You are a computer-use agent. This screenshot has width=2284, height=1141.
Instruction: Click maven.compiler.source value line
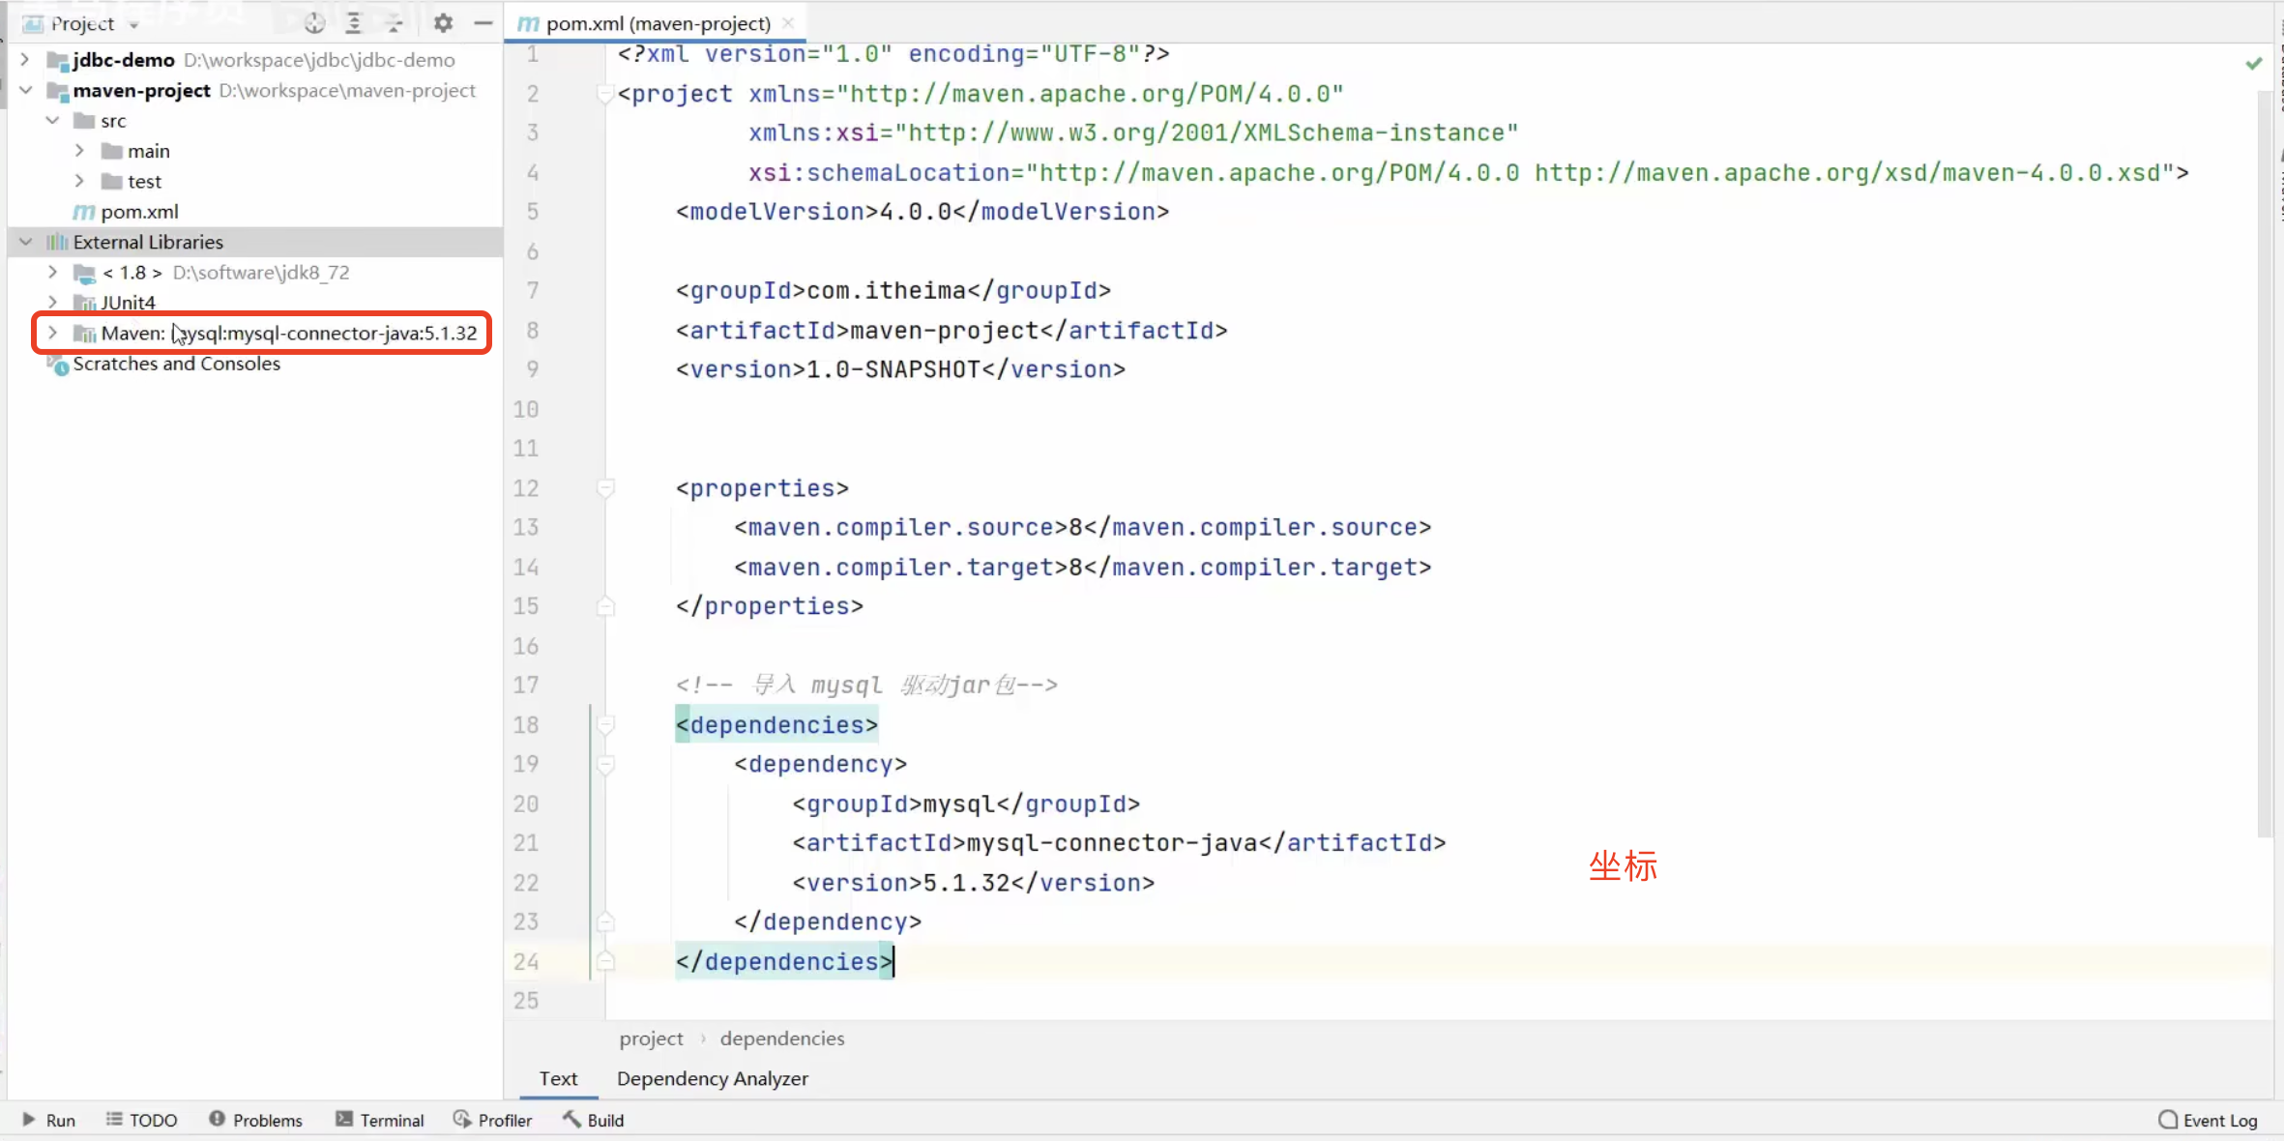click(1082, 528)
